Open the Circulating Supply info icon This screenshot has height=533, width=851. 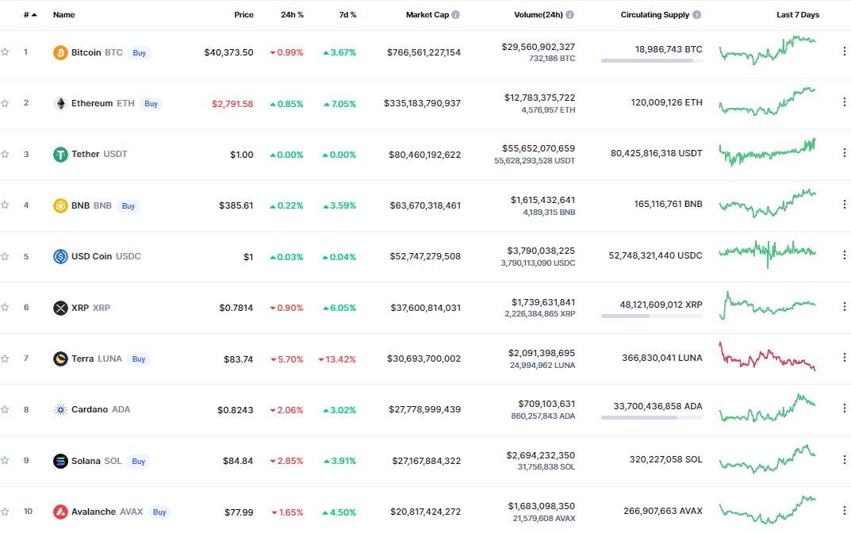(697, 14)
